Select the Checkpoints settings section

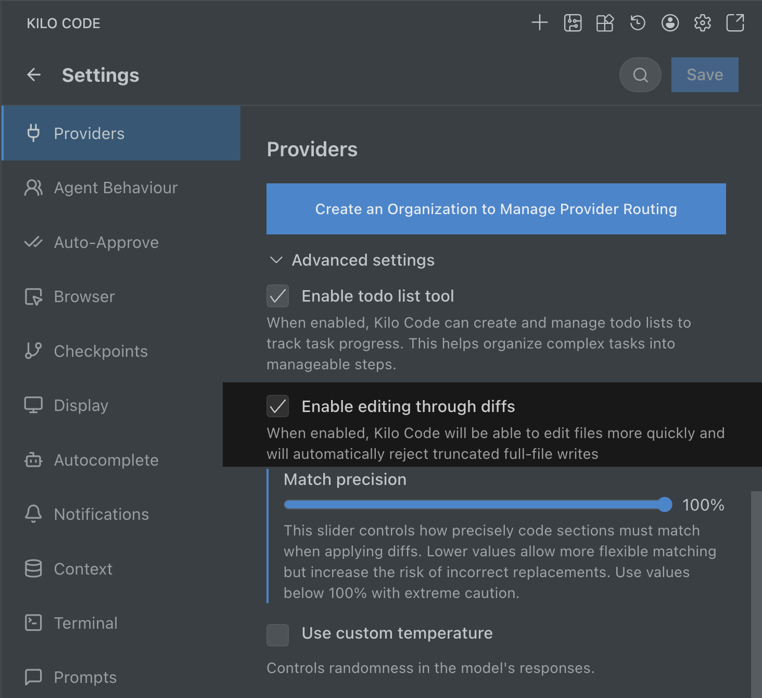coord(100,351)
